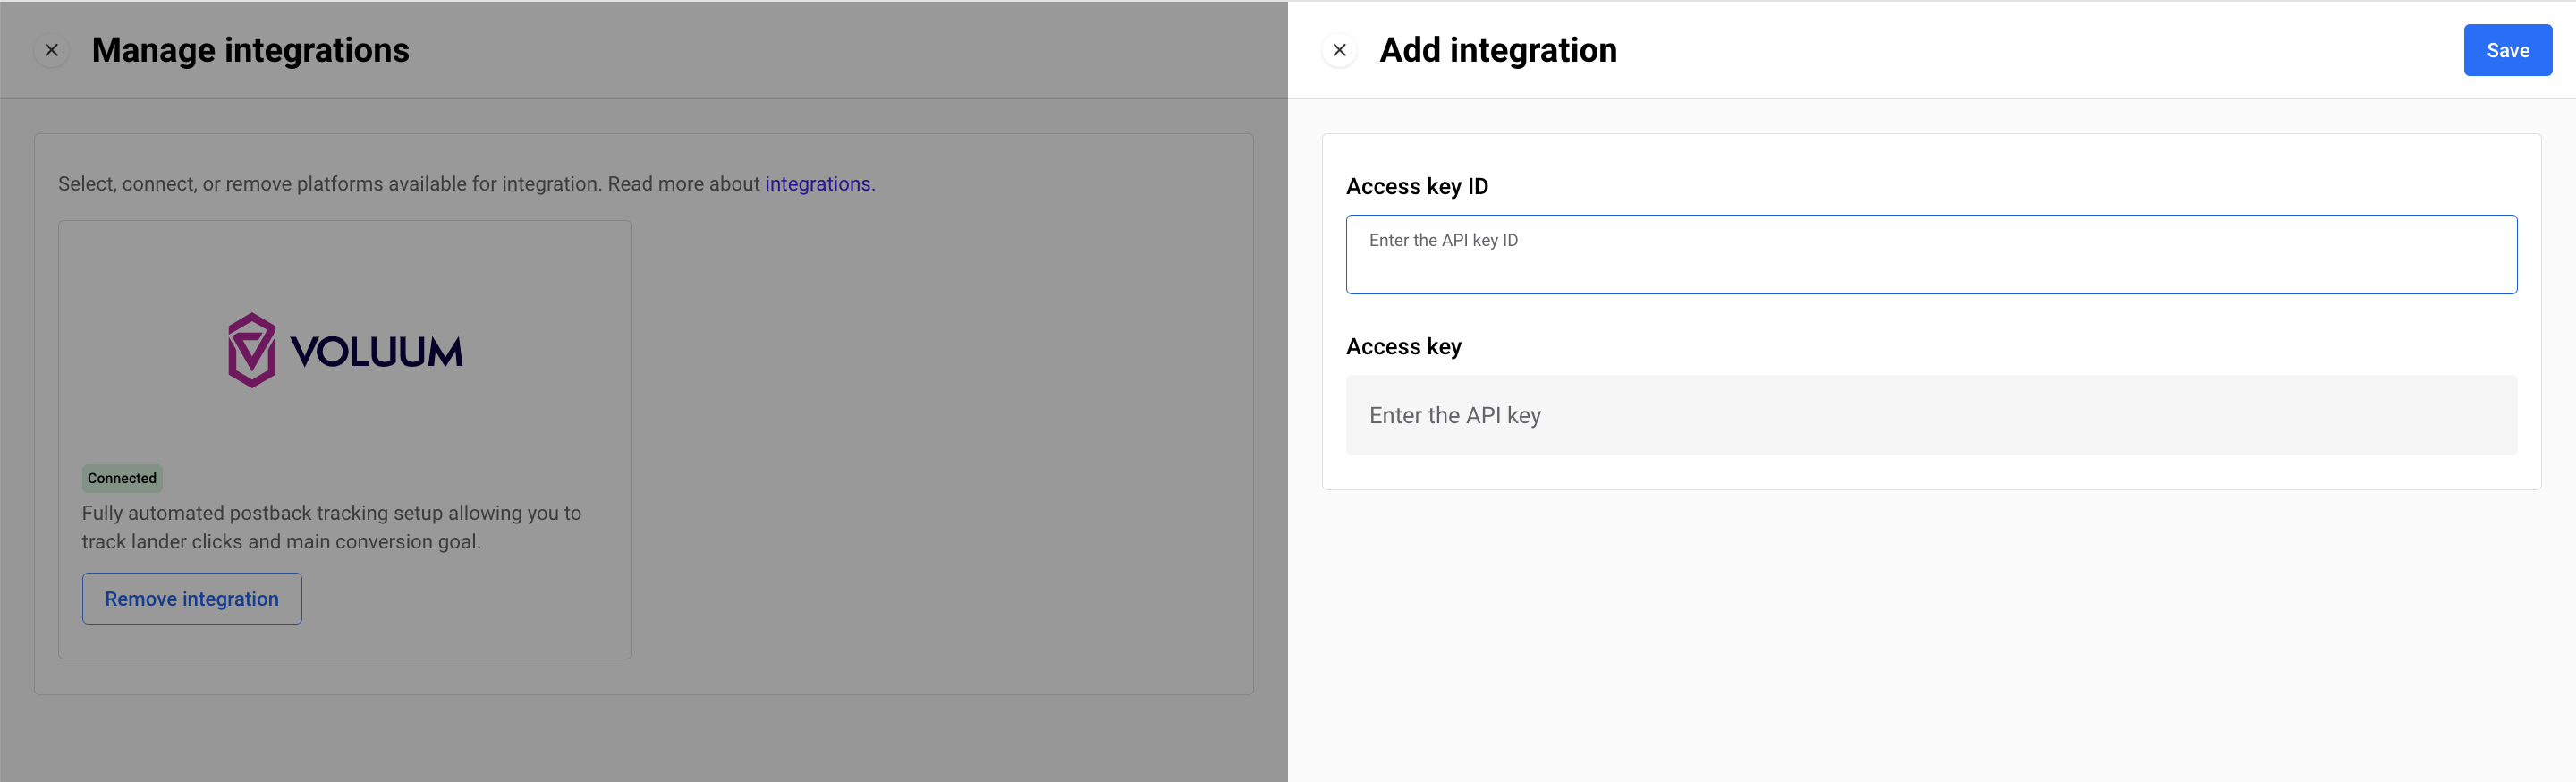Screen dimensions: 2576x782
Task: Close the Add integration panel
Action: point(1339,50)
